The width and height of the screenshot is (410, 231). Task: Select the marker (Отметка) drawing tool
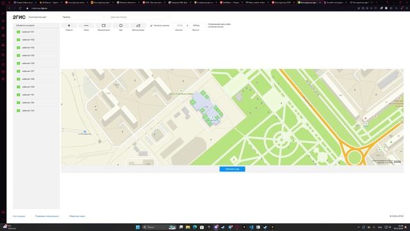pyautogui.click(x=69, y=26)
